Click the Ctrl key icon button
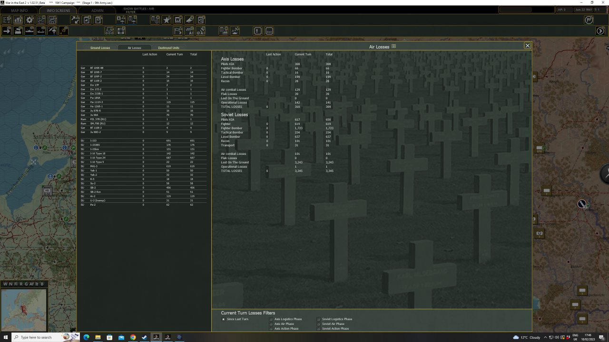The width and height of the screenshot is (609, 342). (269, 31)
